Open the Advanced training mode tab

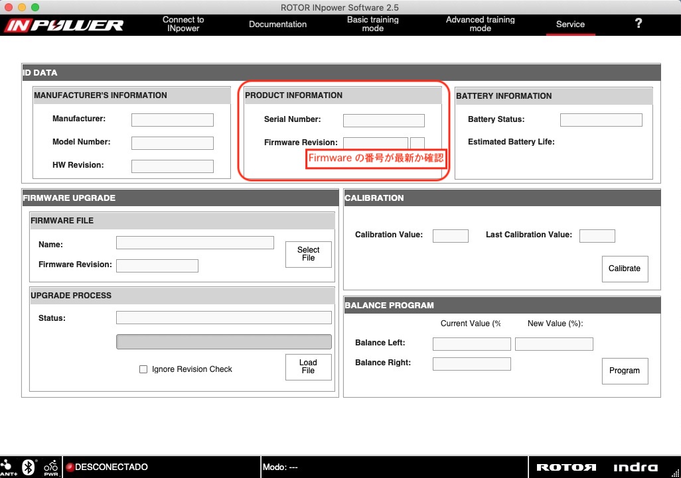click(480, 25)
